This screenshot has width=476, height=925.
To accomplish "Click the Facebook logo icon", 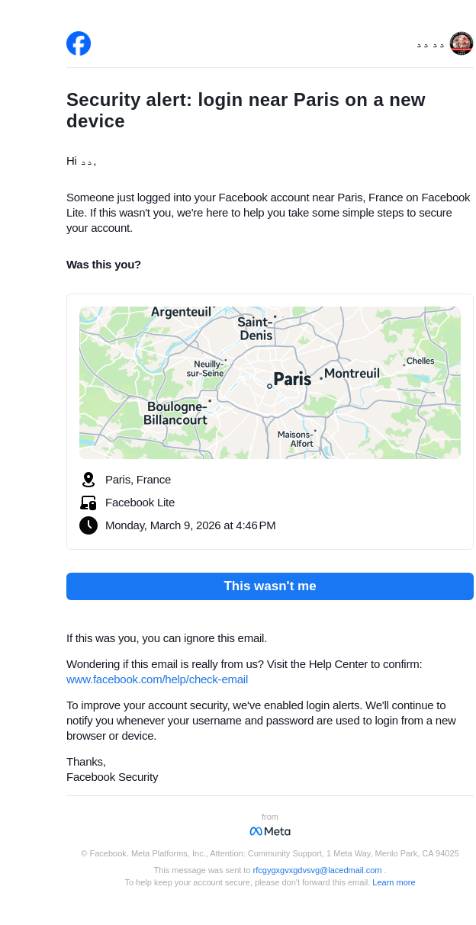I will (79, 43).
